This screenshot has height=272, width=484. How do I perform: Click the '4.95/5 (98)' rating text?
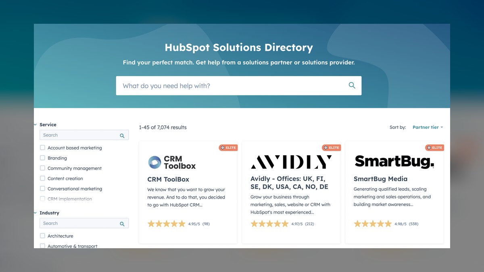(199, 224)
